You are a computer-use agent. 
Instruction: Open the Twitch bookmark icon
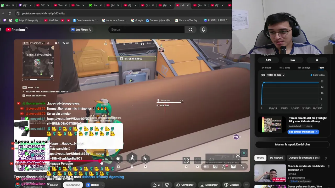tap(4, 20)
